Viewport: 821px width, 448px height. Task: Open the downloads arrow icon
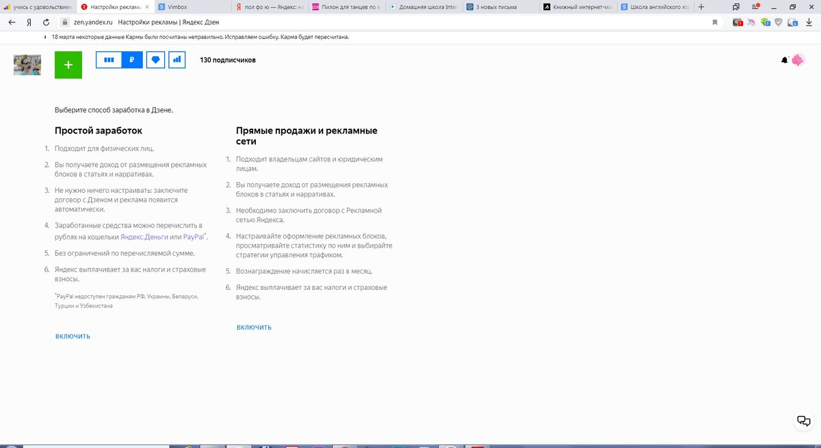[x=809, y=22]
